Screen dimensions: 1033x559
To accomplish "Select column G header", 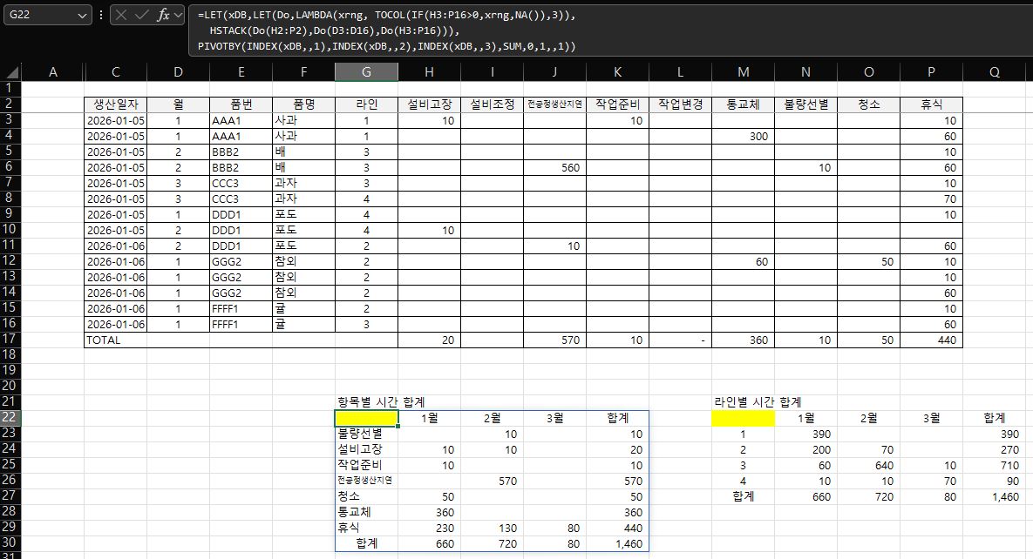I will pyautogui.click(x=366, y=73).
